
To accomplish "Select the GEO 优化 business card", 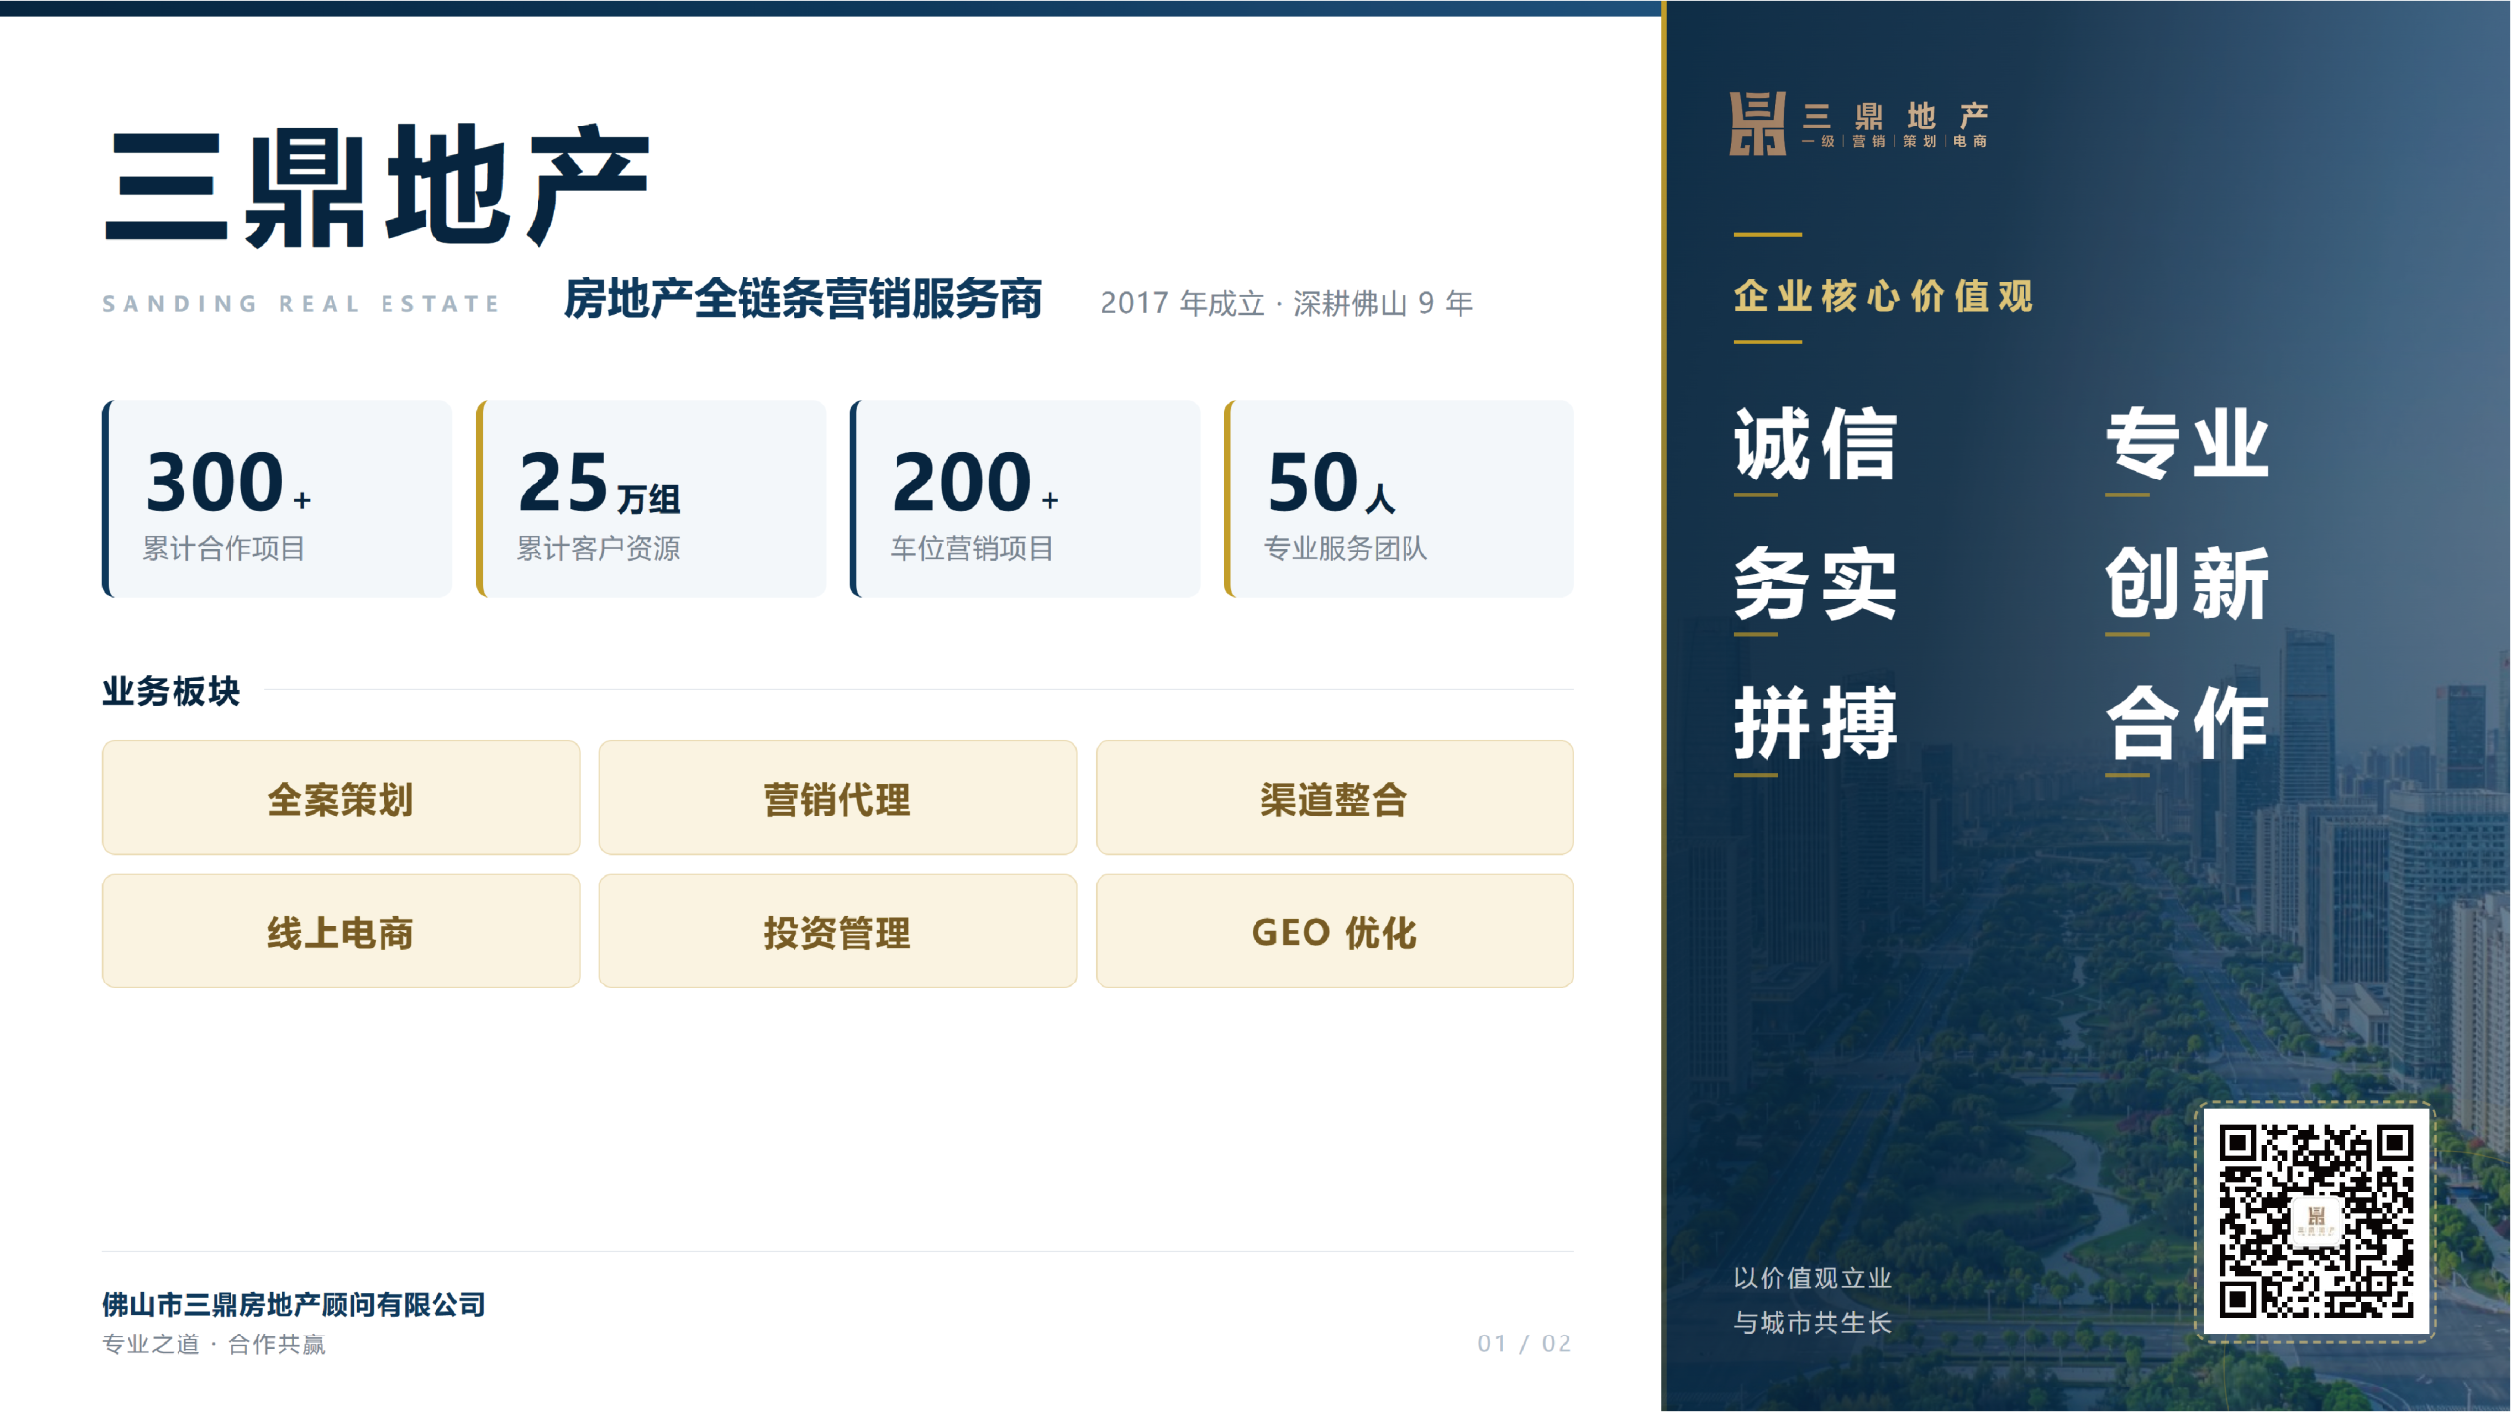I will (1335, 931).
